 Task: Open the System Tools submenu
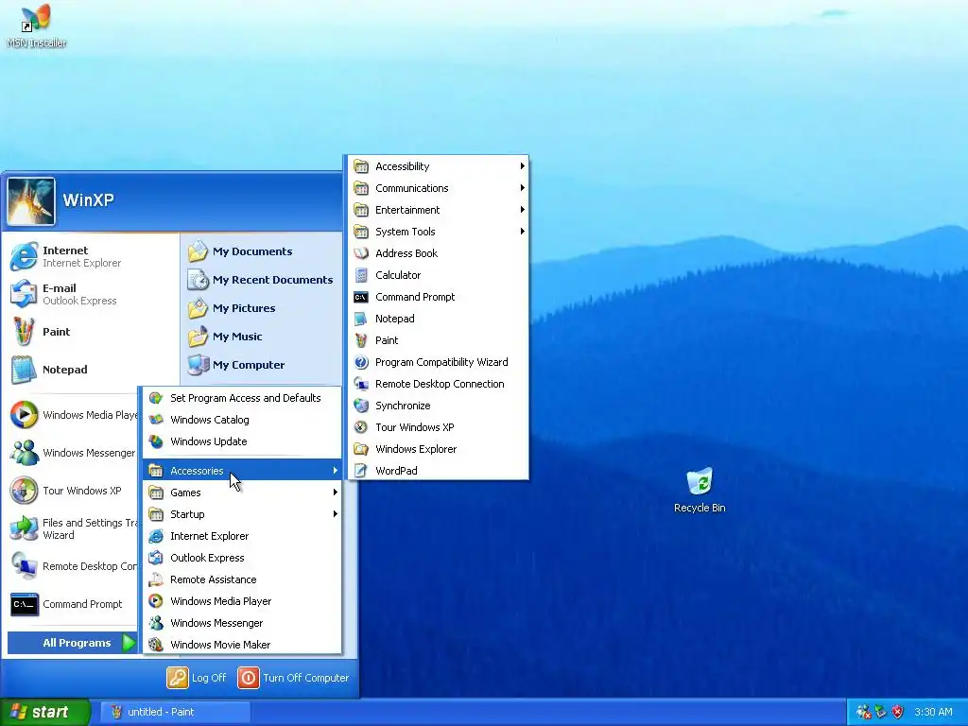point(438,232)
